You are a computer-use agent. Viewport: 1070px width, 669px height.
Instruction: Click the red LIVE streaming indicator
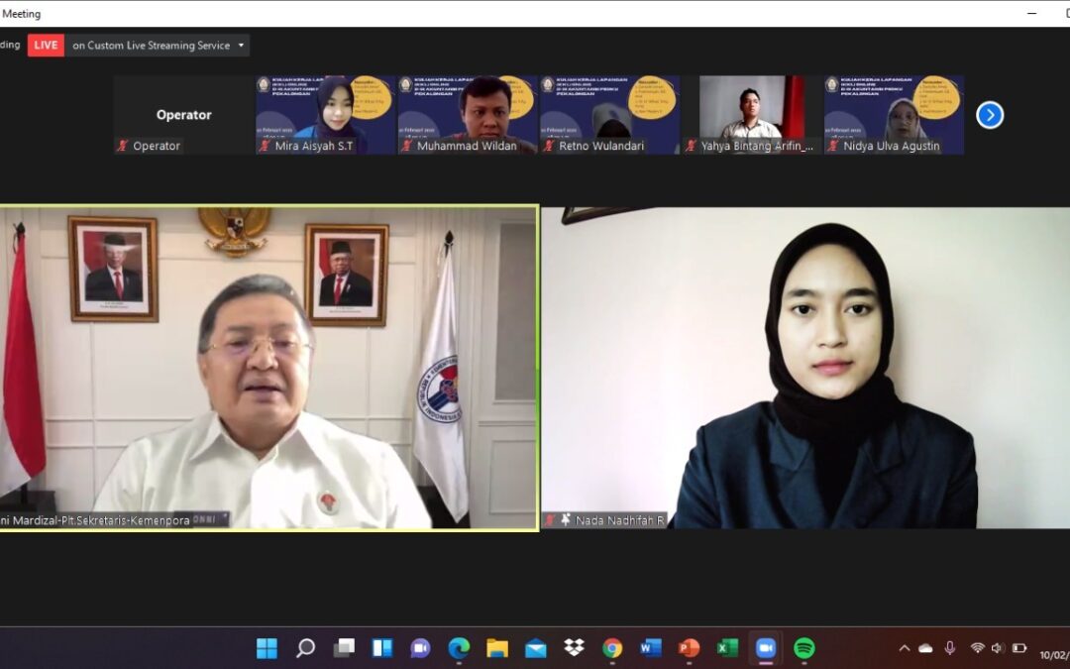coord(46,46)
